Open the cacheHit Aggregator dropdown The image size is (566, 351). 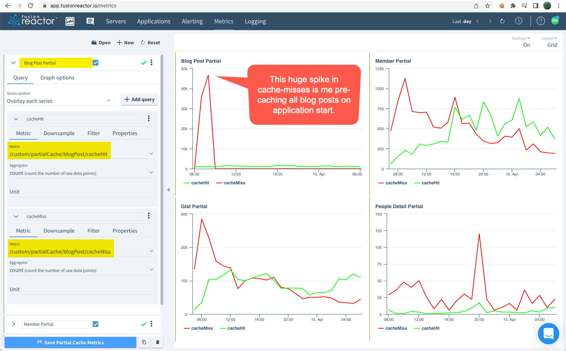coord(81,173)
